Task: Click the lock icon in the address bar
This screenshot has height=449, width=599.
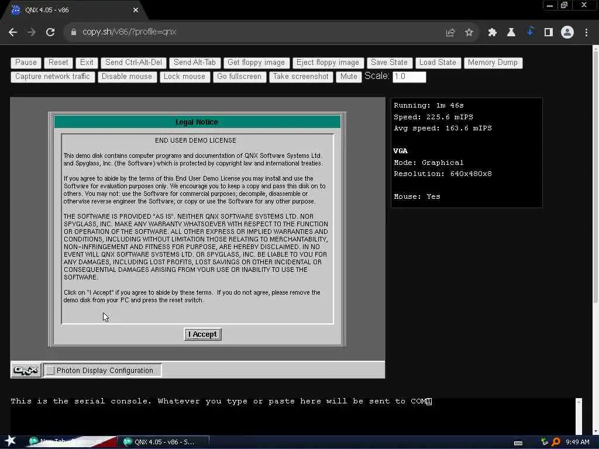Action: [74, 32]
